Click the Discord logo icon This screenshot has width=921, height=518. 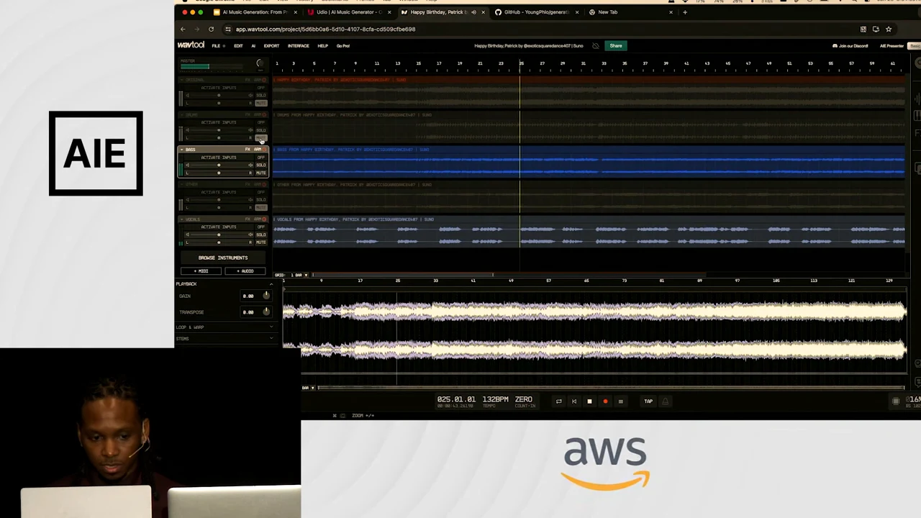point(835,45)
